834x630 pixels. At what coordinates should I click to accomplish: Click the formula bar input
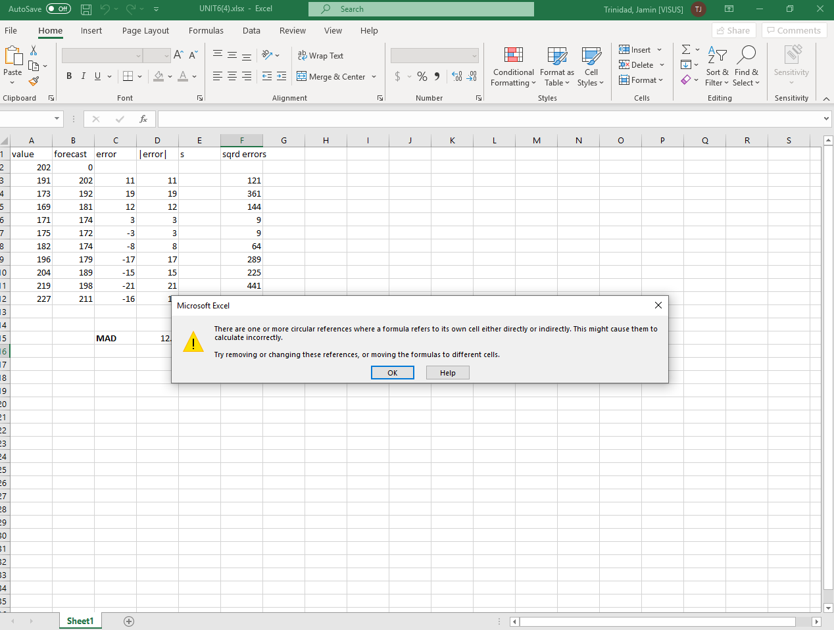pyautogui.click(x=490, y=119)
